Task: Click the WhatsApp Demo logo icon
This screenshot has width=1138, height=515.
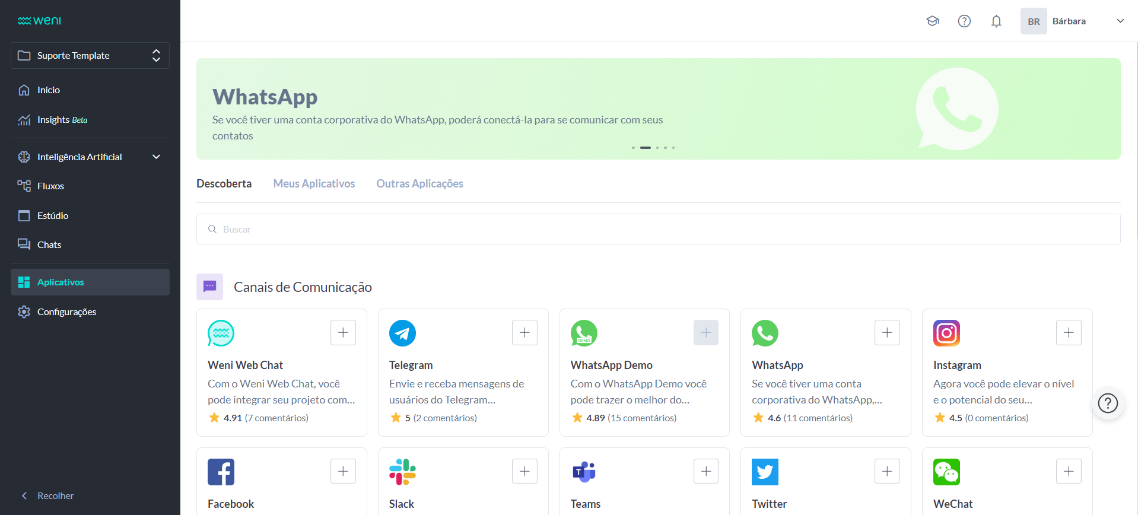Action: 584,333
